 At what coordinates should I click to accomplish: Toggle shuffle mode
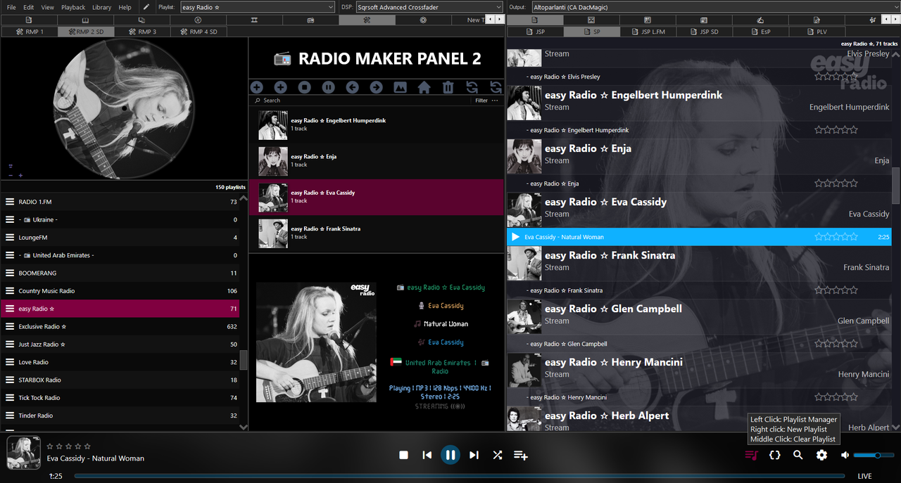(x=498, y=455)
